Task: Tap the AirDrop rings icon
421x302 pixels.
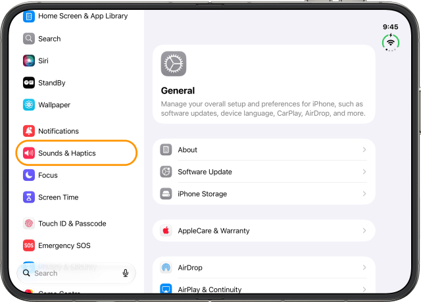Action: coord(166,267)
